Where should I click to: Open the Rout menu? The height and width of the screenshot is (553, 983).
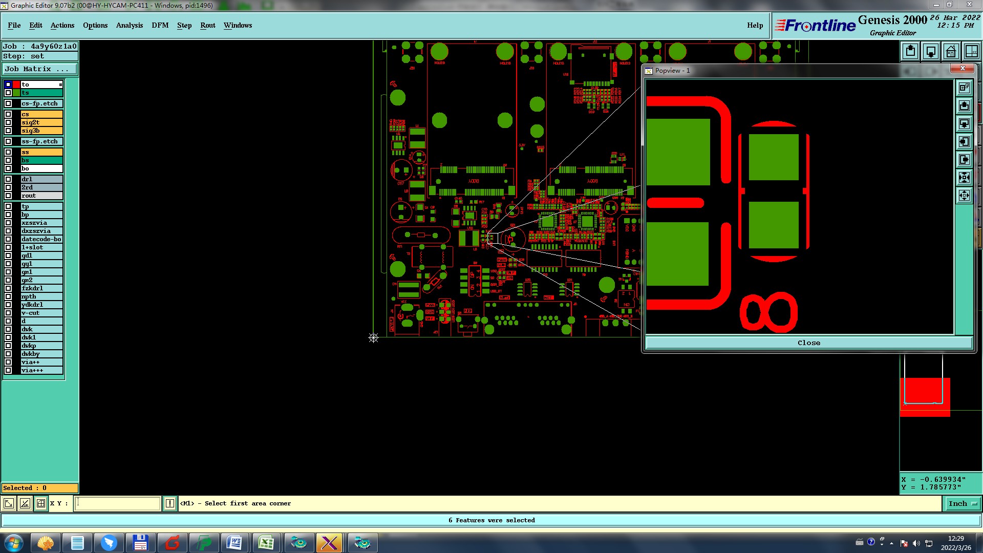point(207,25)
